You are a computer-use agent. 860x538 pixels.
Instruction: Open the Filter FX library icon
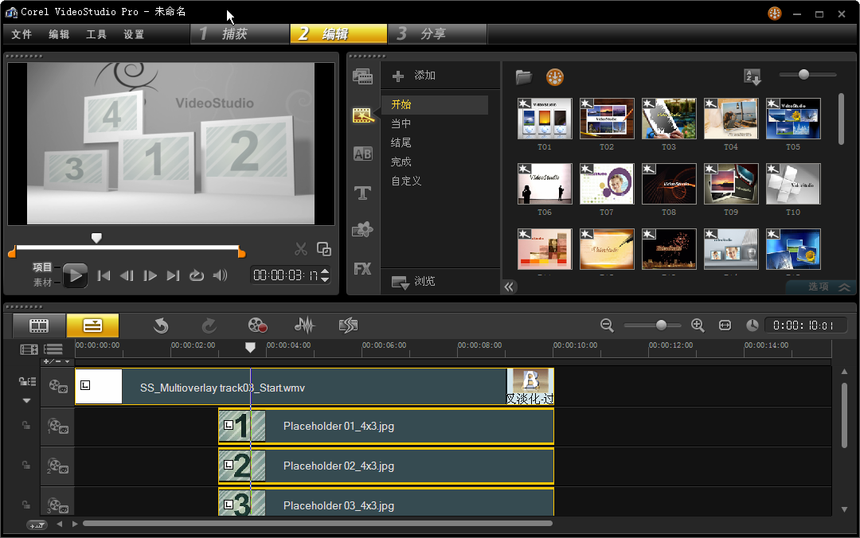362,269
